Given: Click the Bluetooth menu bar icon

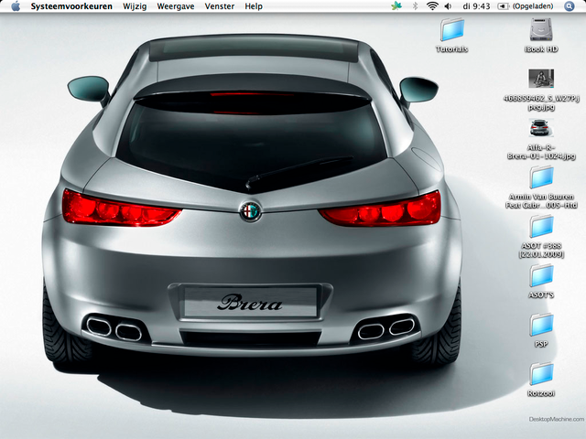Looking at the screenshot, I should pyautogui.click(x=415, y=6).
